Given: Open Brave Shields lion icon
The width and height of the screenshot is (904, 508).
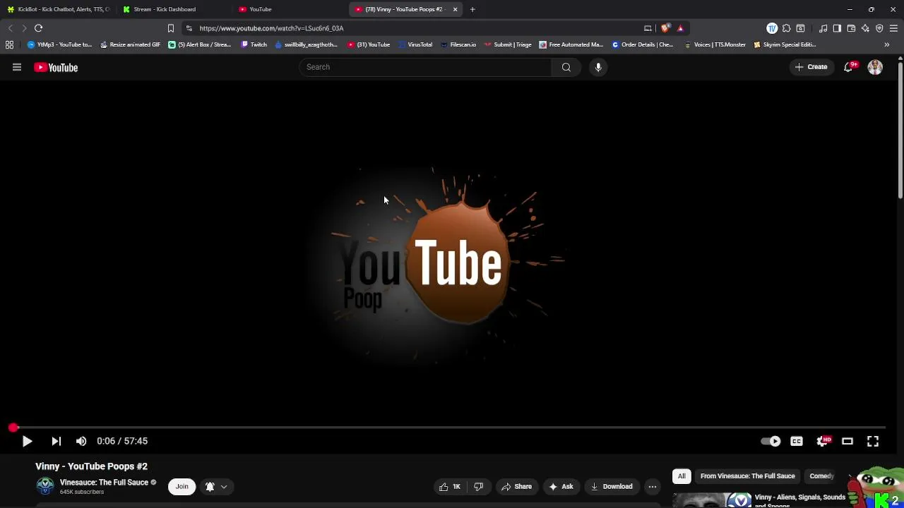Looking at the screenshot, I should point(665,28).
